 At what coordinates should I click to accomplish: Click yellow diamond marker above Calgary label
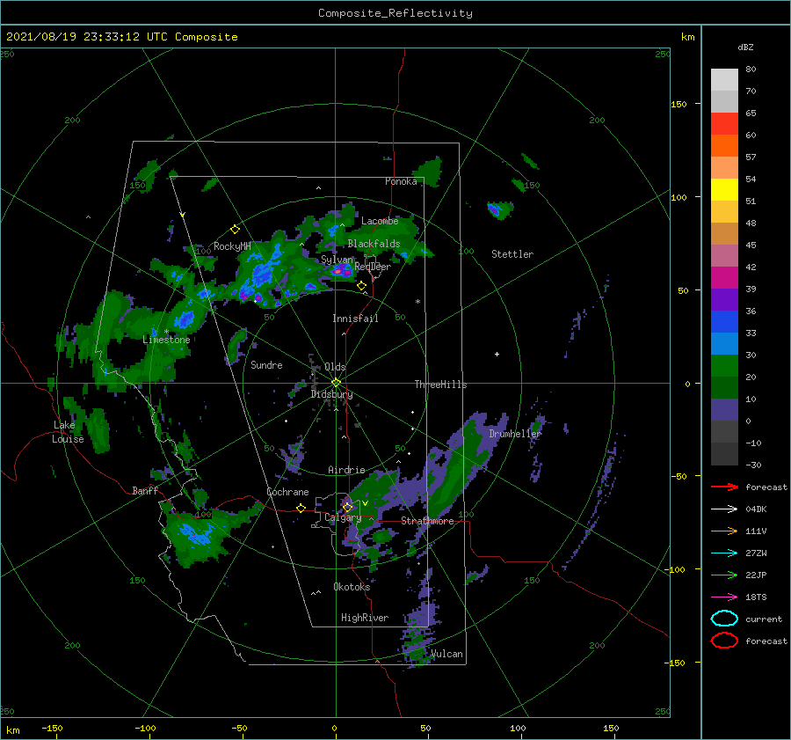(347, 507)
